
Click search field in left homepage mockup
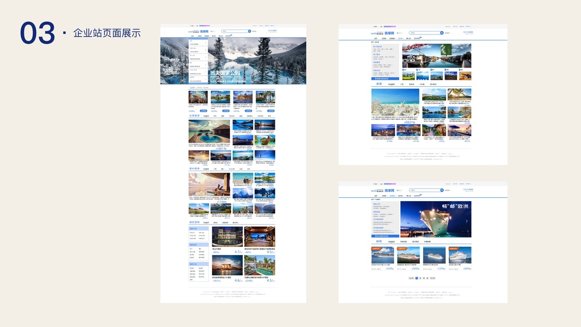point(235,31)
